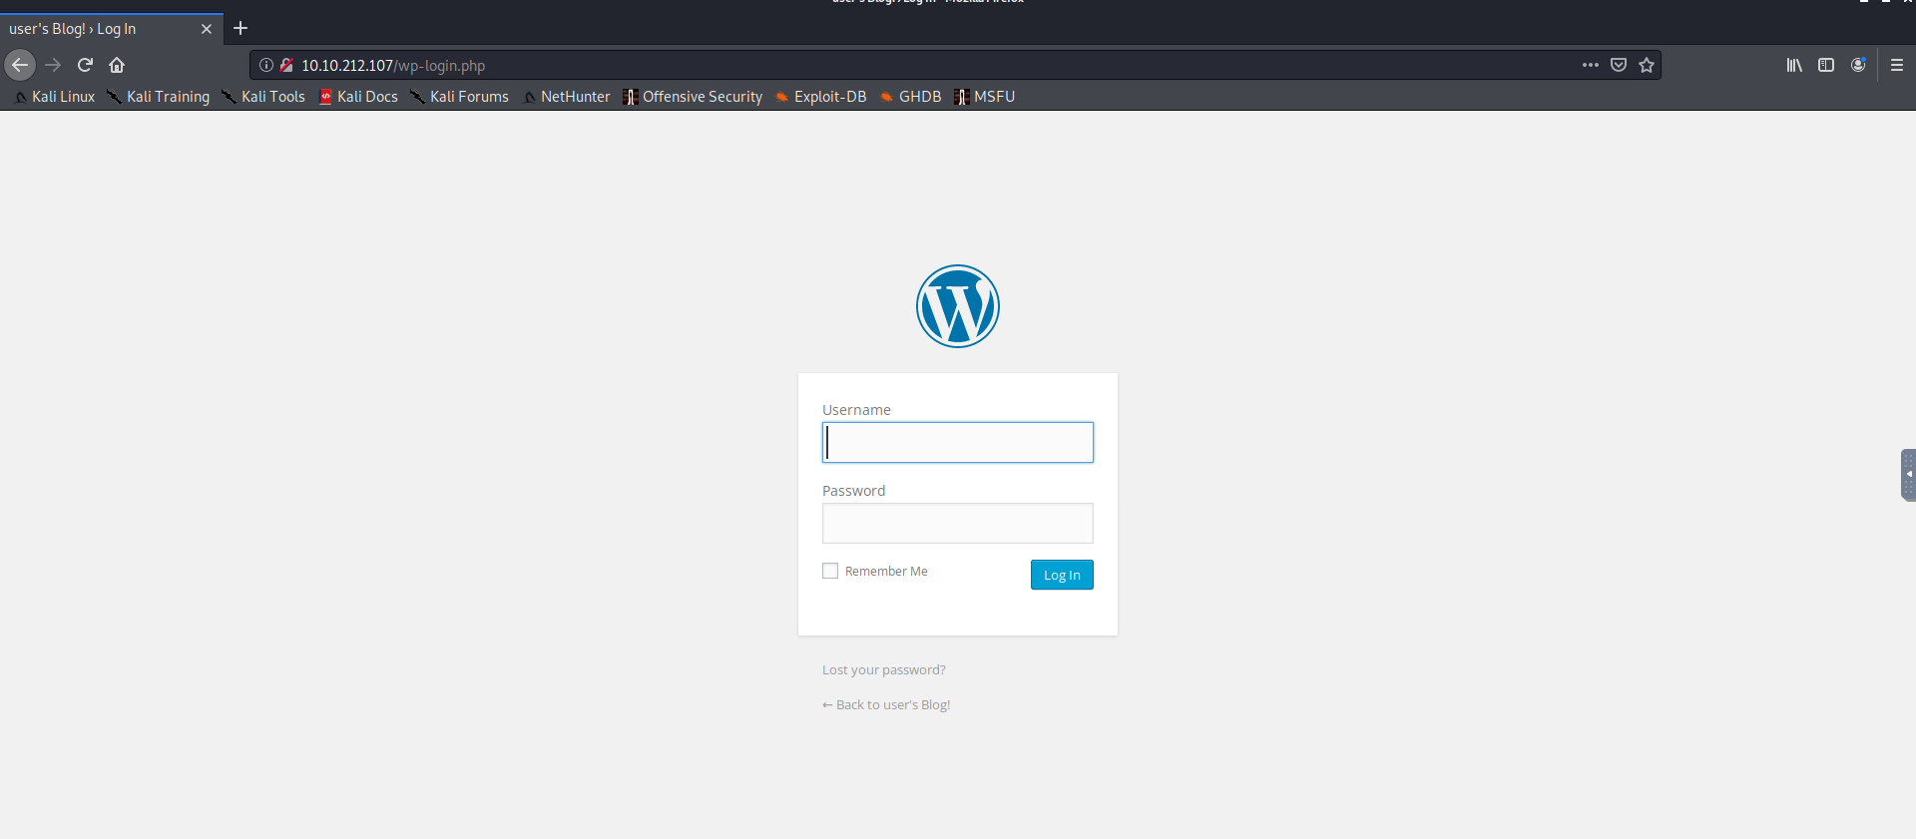Open the Kali Tools bookmark
1916x839 pixels.
(x=263, y=97)
